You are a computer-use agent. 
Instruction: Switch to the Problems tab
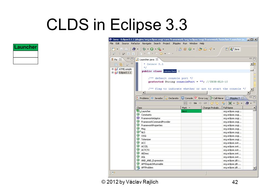(x=142, y=98)
